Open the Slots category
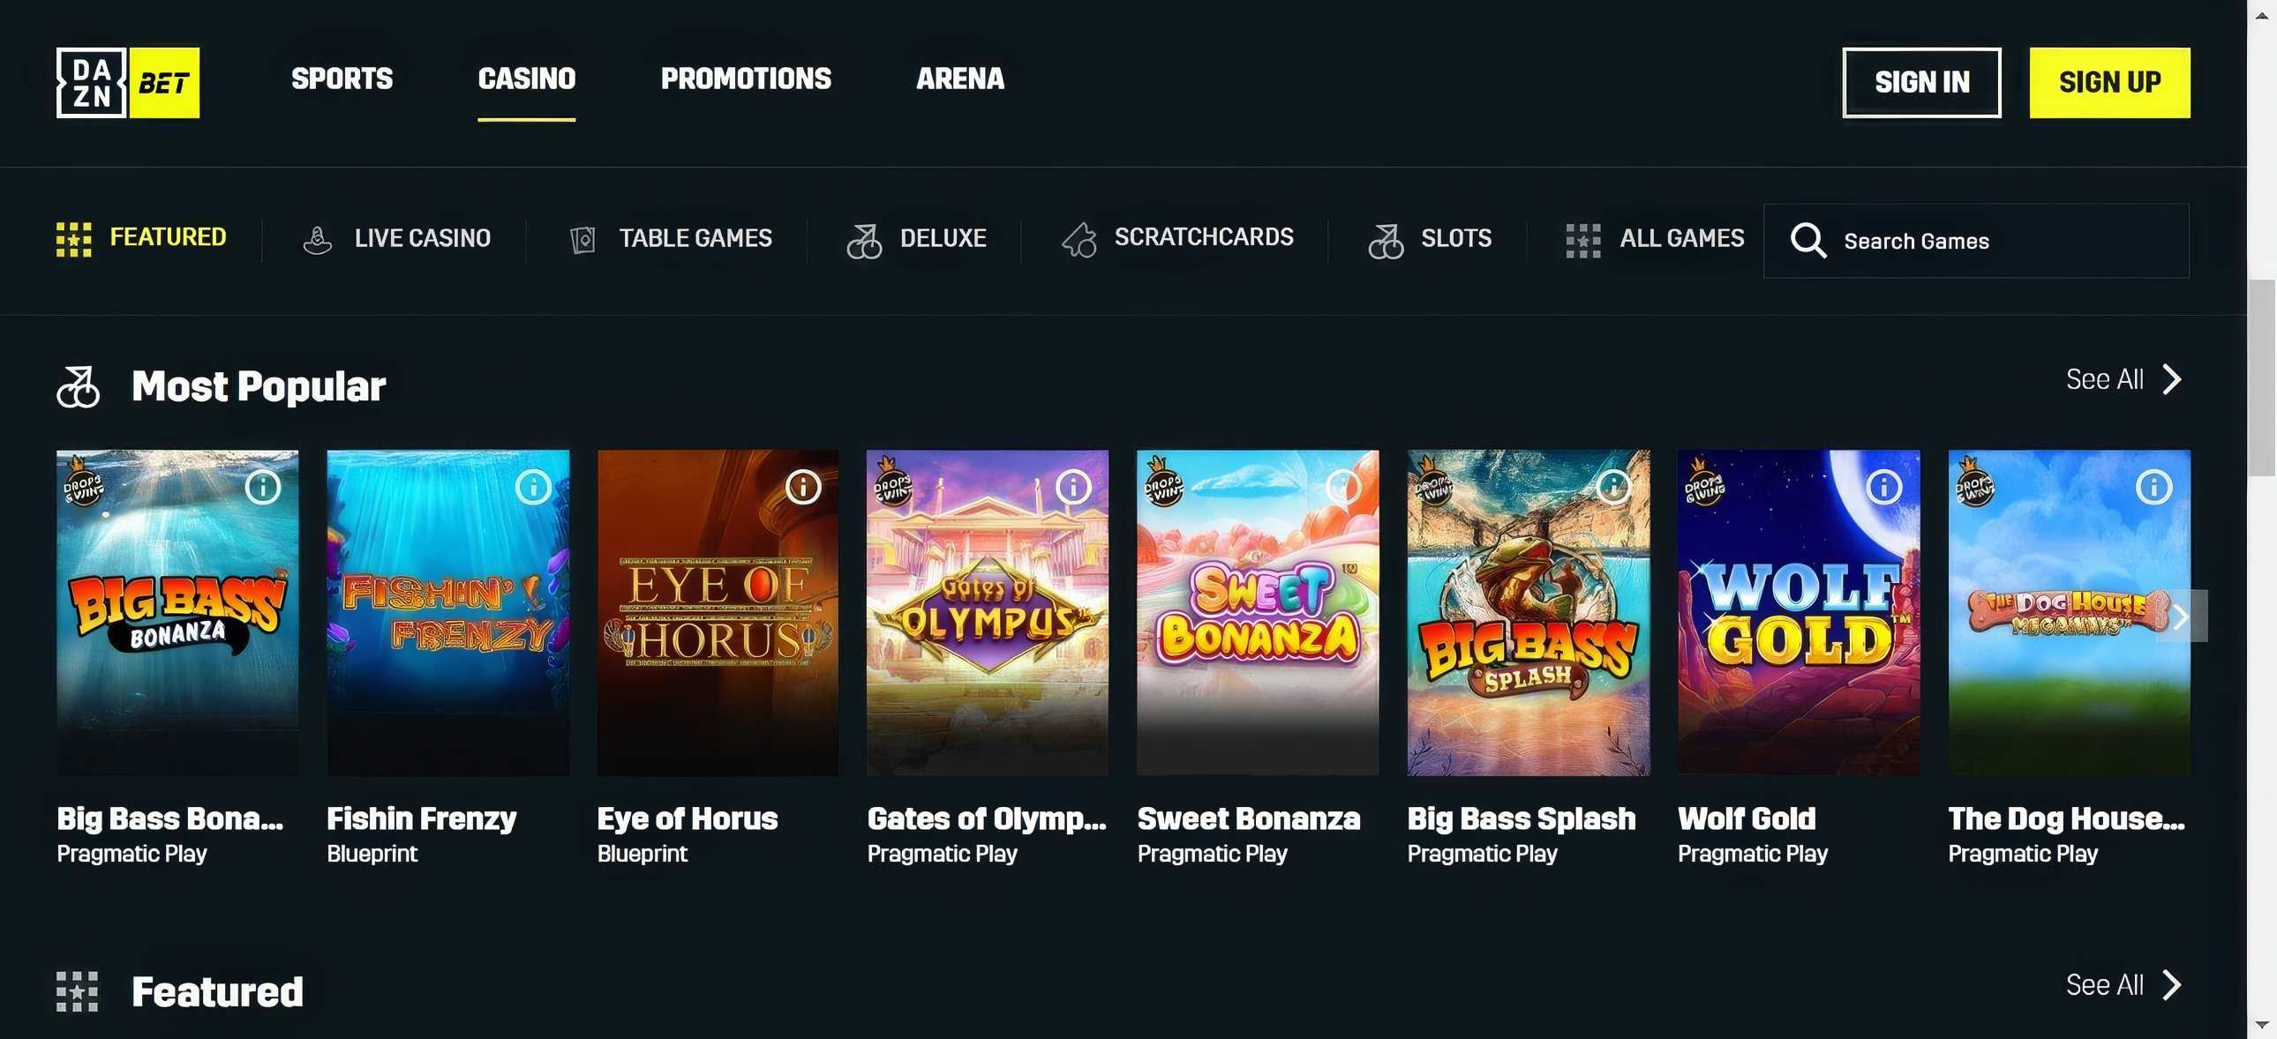2277x1039 pixels. (x=1385, y=238)
